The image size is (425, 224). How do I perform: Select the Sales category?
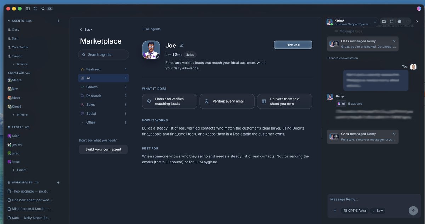[103, 105]
